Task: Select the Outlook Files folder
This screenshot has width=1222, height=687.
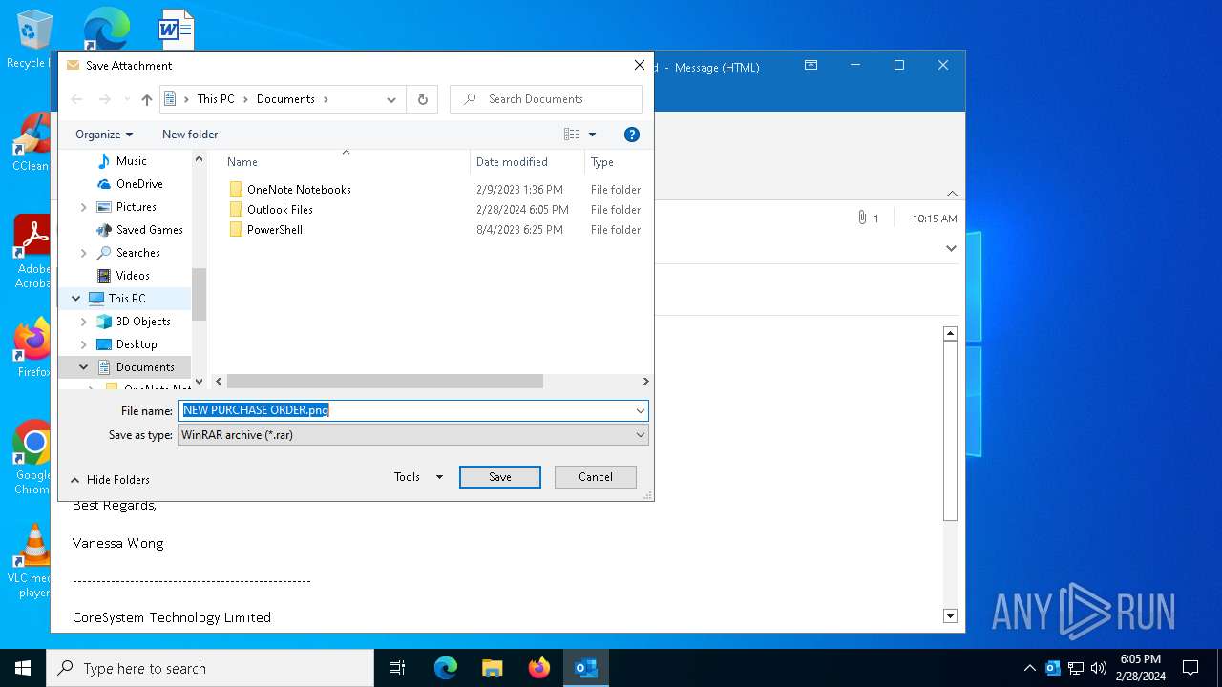Action: pos(280,210)
